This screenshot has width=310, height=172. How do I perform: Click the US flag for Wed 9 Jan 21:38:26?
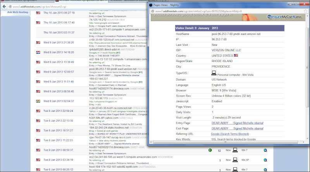pos(38,43)
